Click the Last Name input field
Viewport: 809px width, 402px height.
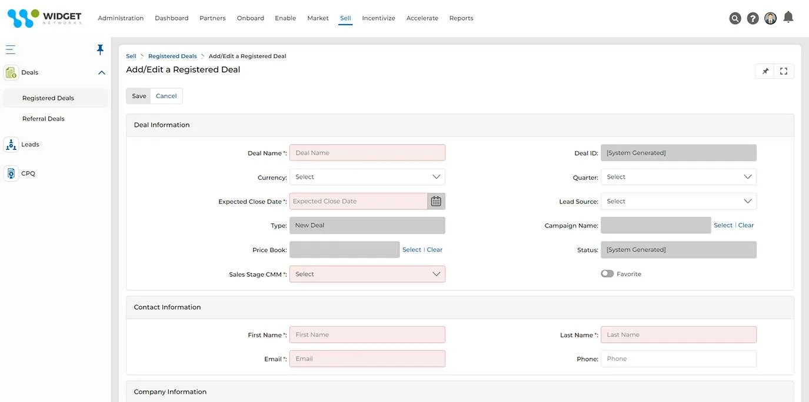tap(678, 334)
